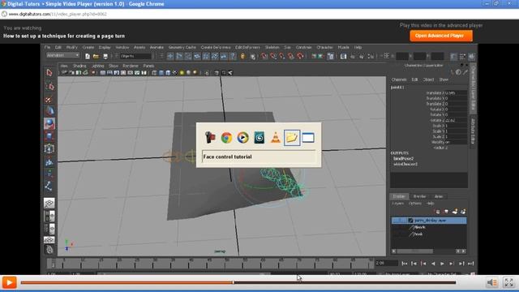This screenshot has height=292, width=519.
Task: Click the Objects selection mask field
Action: coord(135,56)
